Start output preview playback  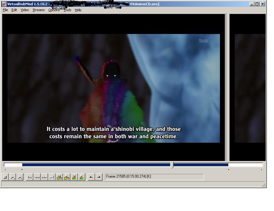(20, 177)
